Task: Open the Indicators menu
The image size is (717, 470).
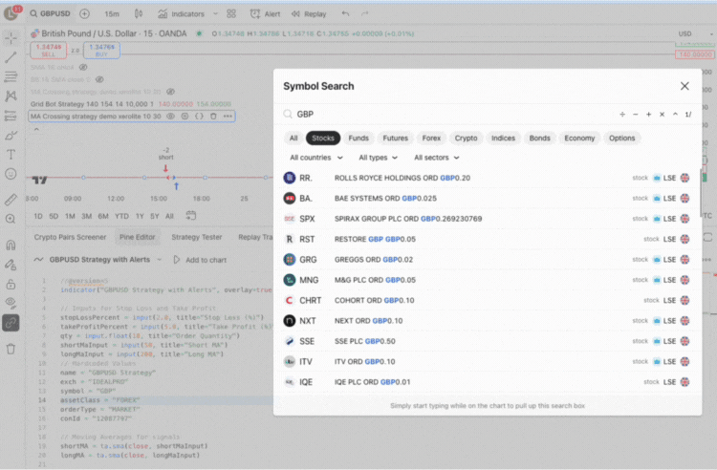Action: 182,14
